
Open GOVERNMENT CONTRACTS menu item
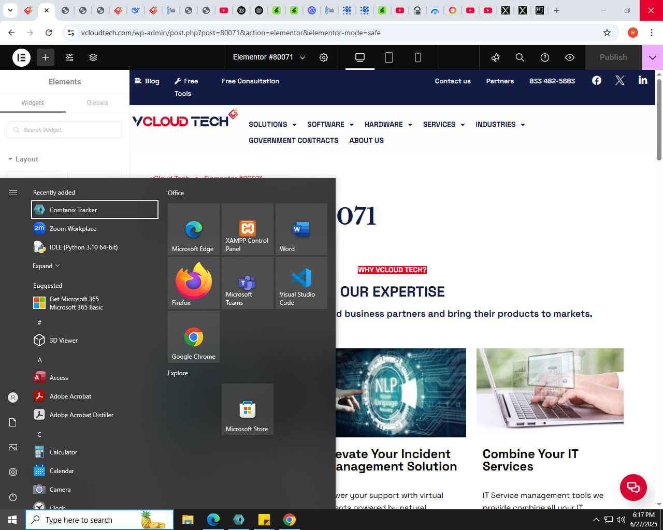294,141
